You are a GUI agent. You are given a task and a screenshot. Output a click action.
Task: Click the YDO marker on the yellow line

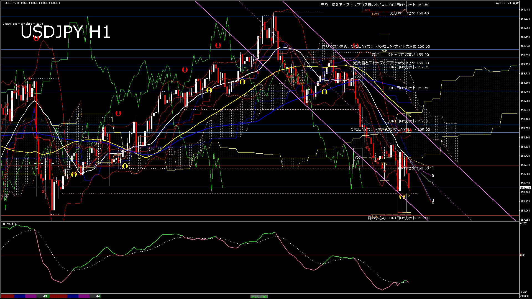pyautogui.click(x=358, y=76)
